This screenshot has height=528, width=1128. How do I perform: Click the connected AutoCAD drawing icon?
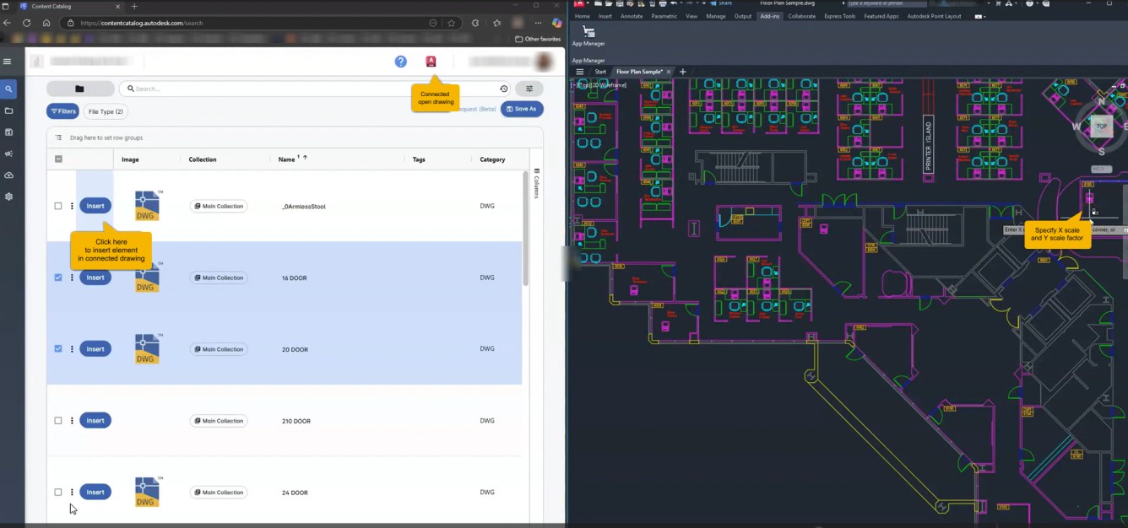click(x=431, y=62)
